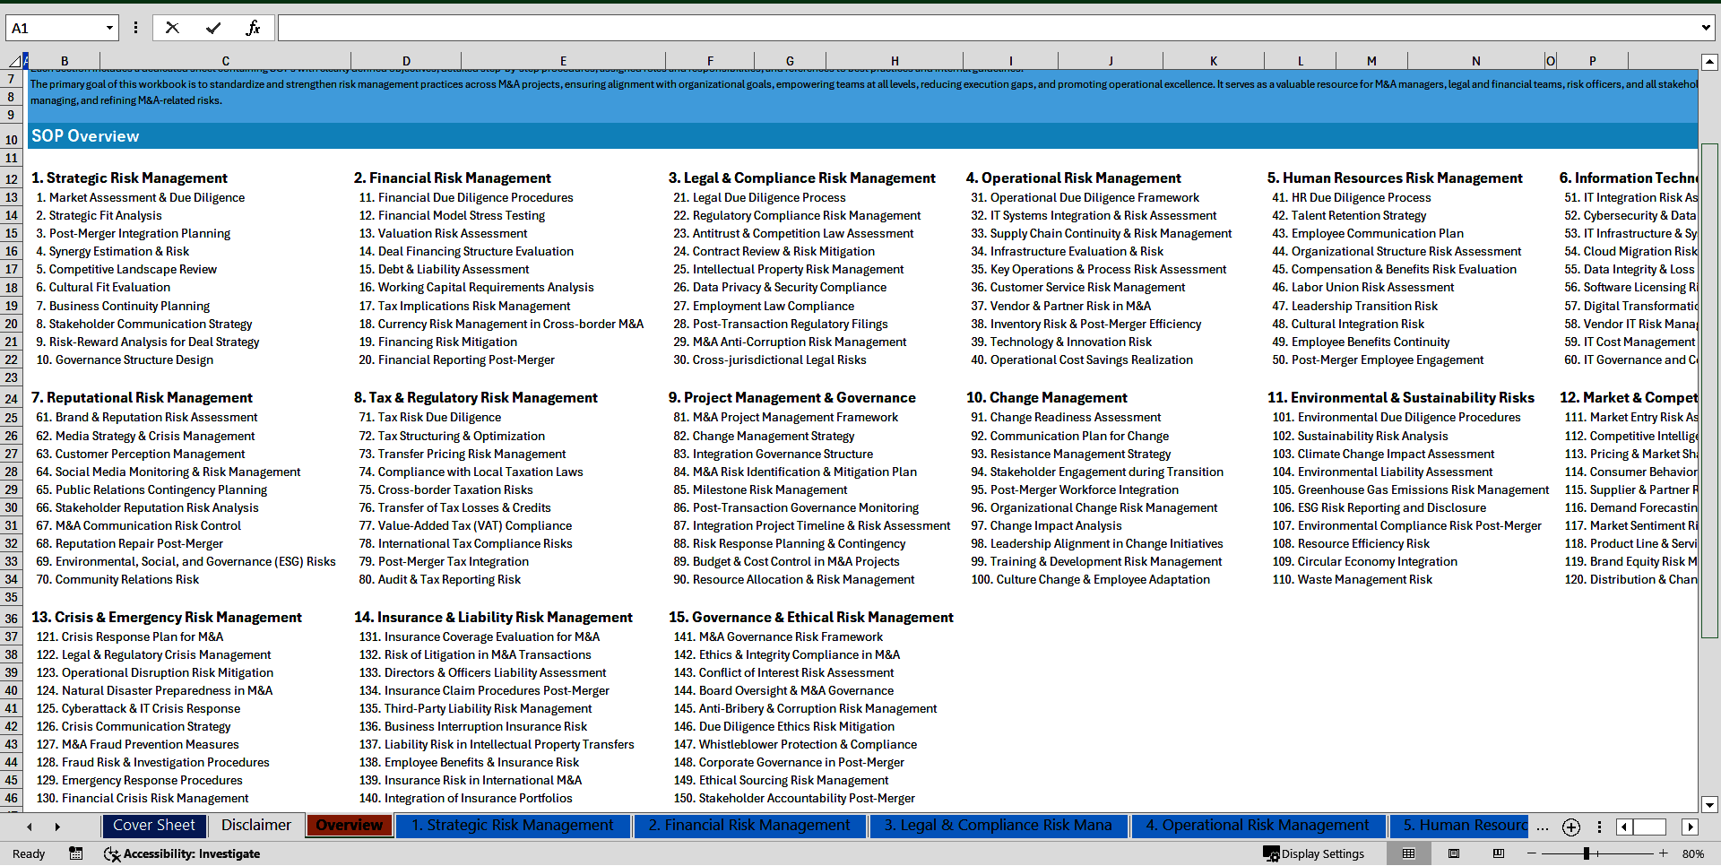Click the Display Settings button
This screenshot has width=1721, height=866.
coord(1314,853)
